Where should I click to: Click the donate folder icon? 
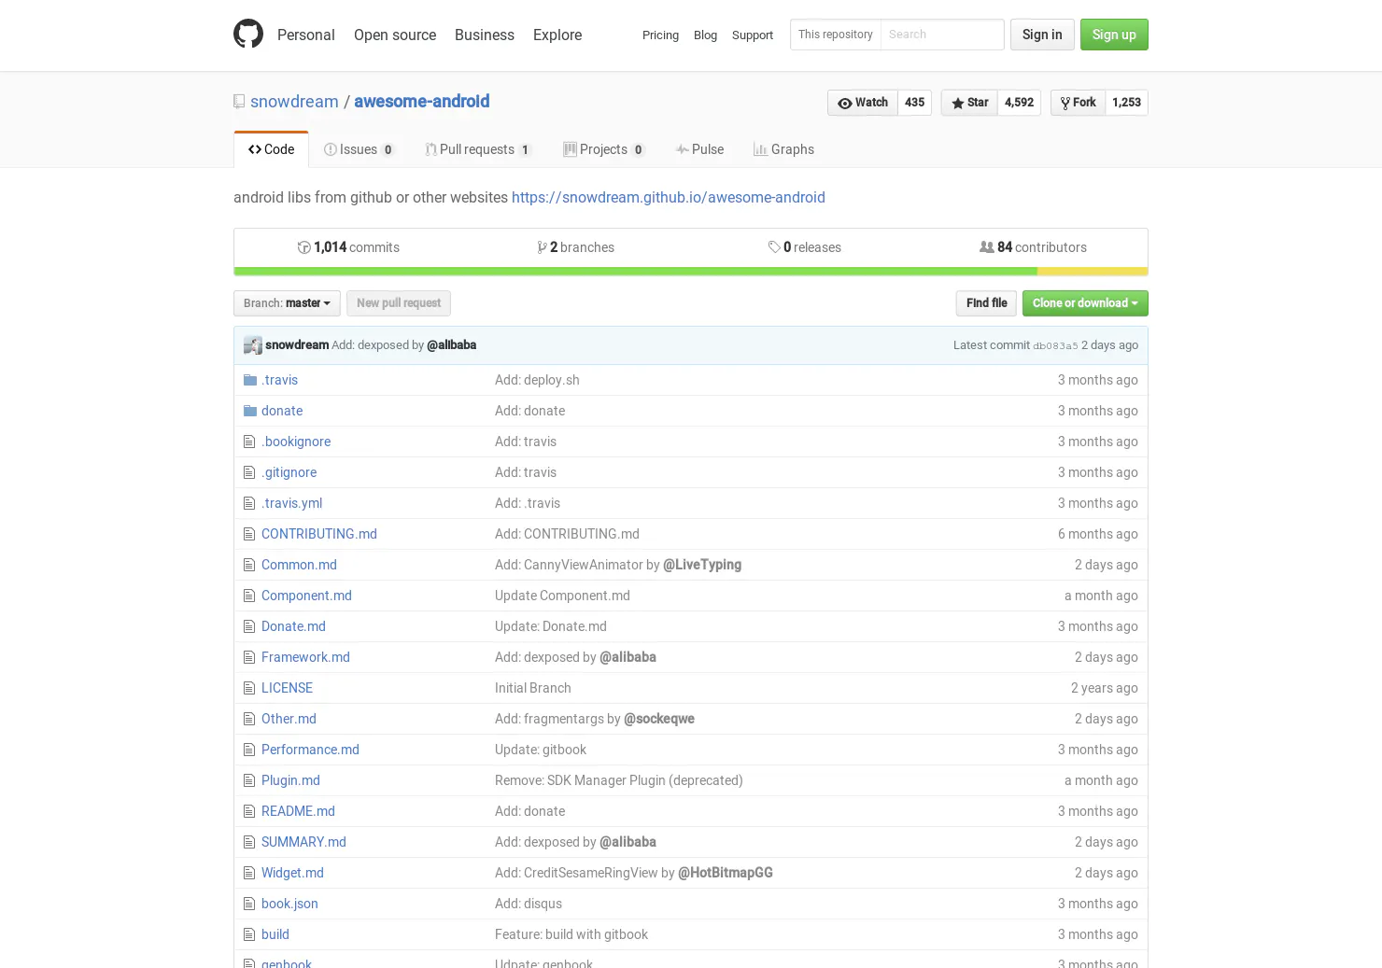click(x=250, y=411)
